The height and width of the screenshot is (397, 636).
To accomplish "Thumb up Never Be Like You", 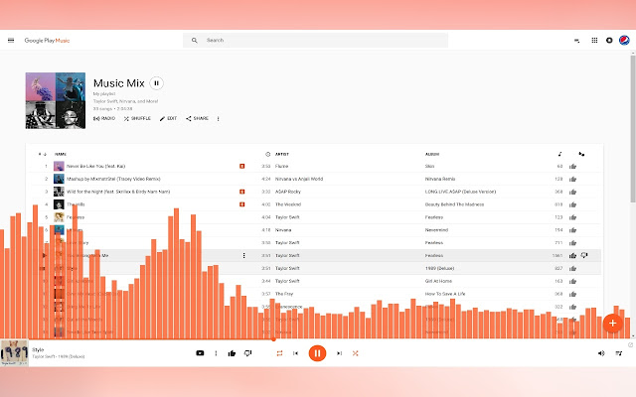I will (x=572, y=167).
